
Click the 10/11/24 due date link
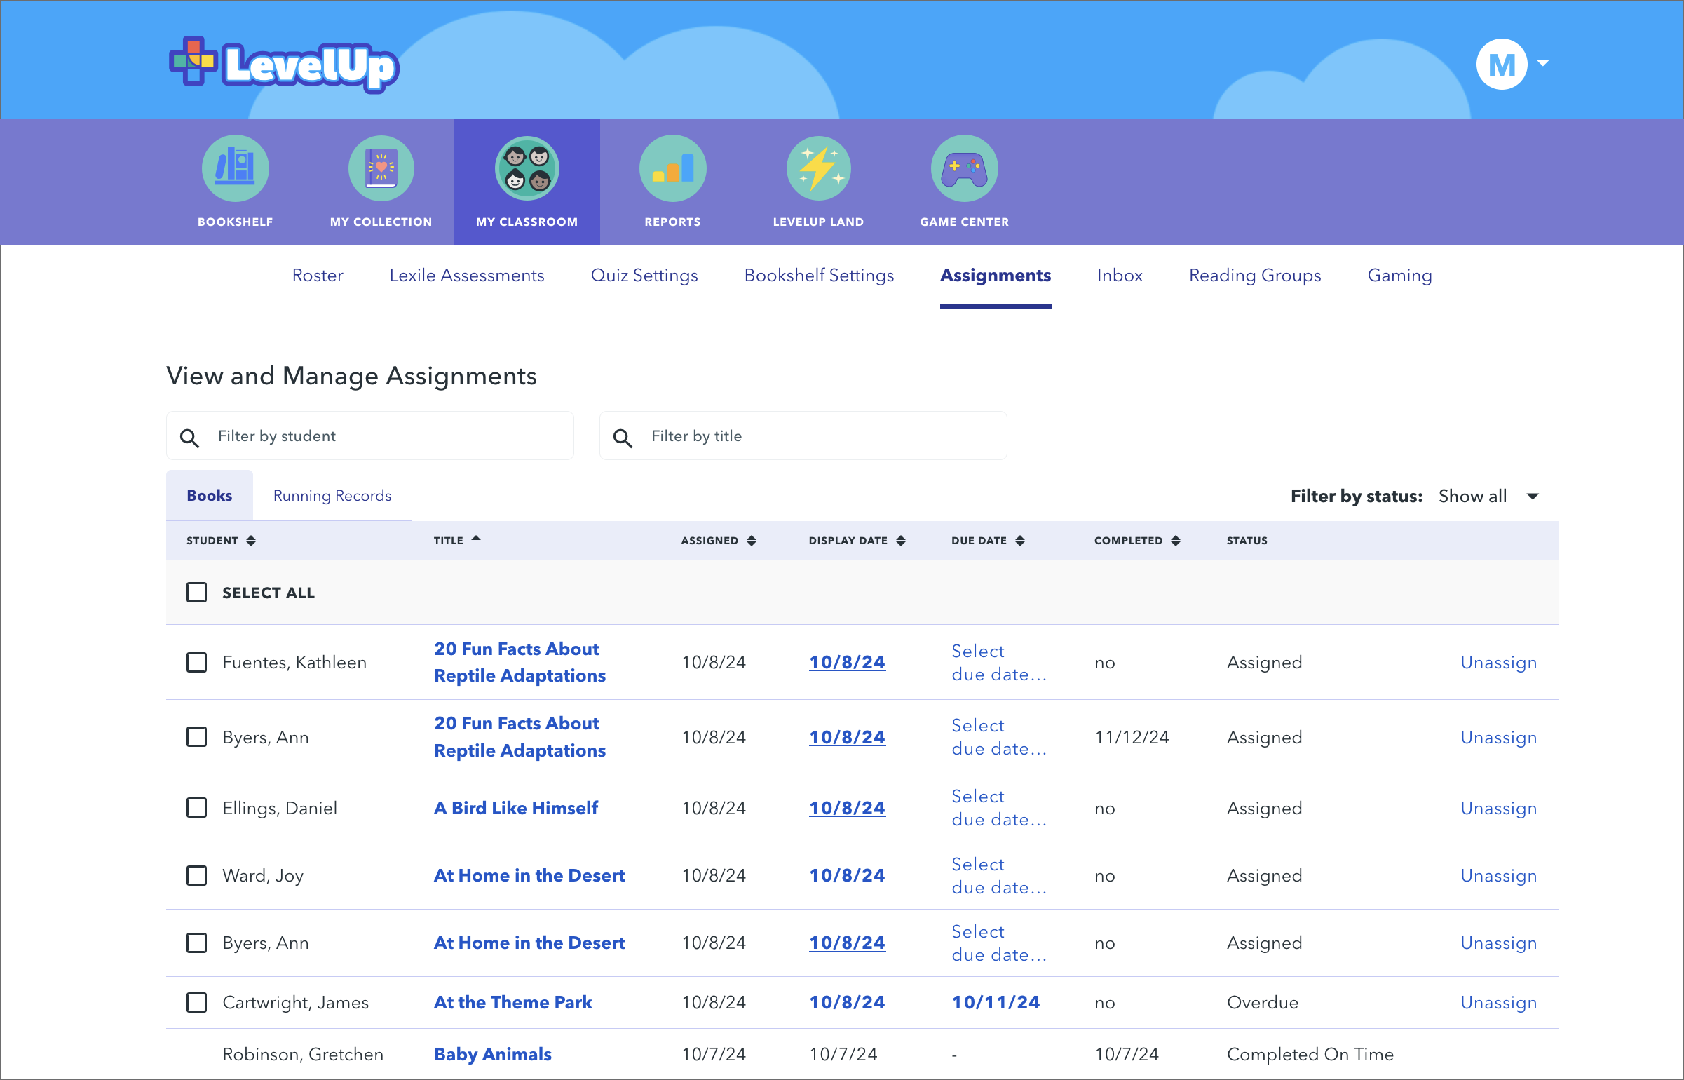point(996,1002)
